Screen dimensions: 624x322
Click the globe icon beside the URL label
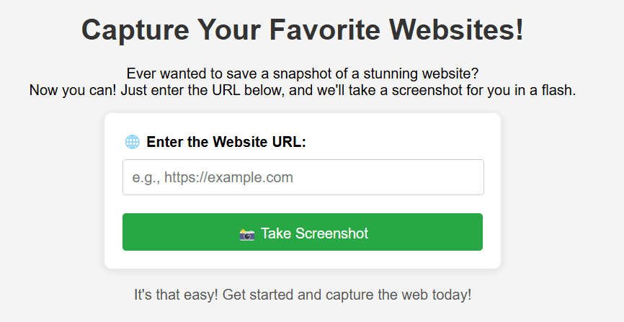point(132,142)
